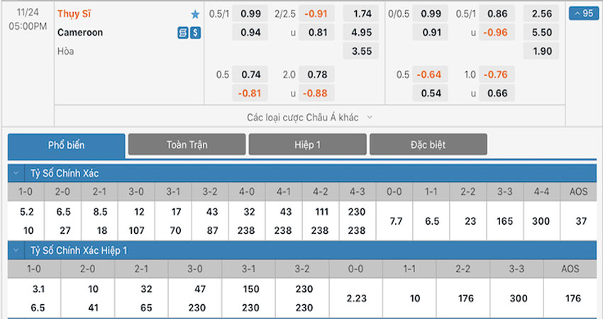Viewport: 603px width, 319px height.
Task: Select the 5.2 odds under 1-0 score
Action: click(x=26, y=212)
